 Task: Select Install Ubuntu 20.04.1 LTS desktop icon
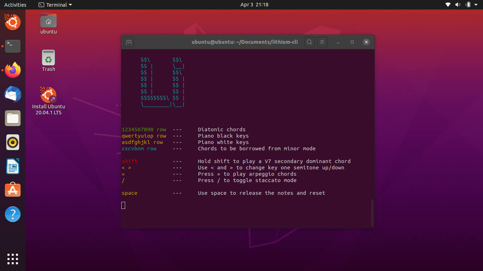coord(48,101)
